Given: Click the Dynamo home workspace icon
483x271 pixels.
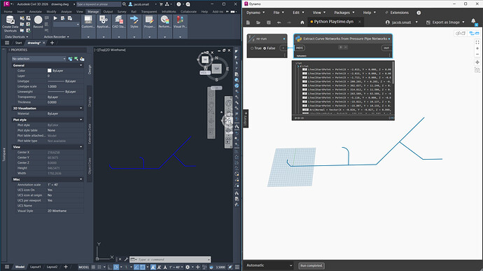Looking at the screenshot, I should click(x=302, y=22).
